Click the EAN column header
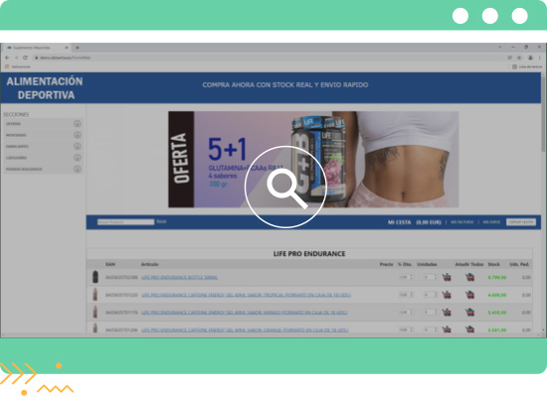The image size is (547, 396). click(110, 264)
